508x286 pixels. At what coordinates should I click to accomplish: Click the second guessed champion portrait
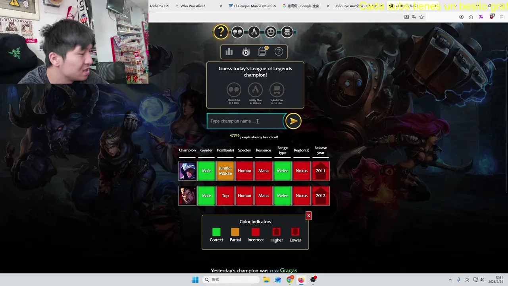coord(187,195)
